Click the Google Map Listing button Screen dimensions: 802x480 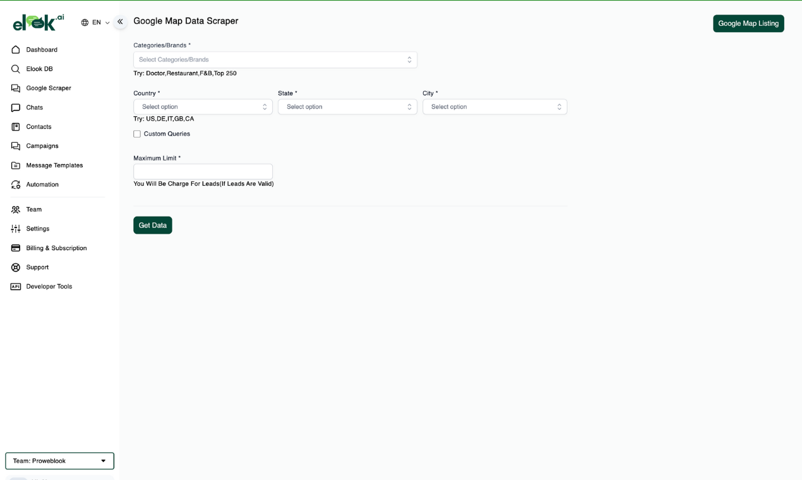click(x=748, y=23)
